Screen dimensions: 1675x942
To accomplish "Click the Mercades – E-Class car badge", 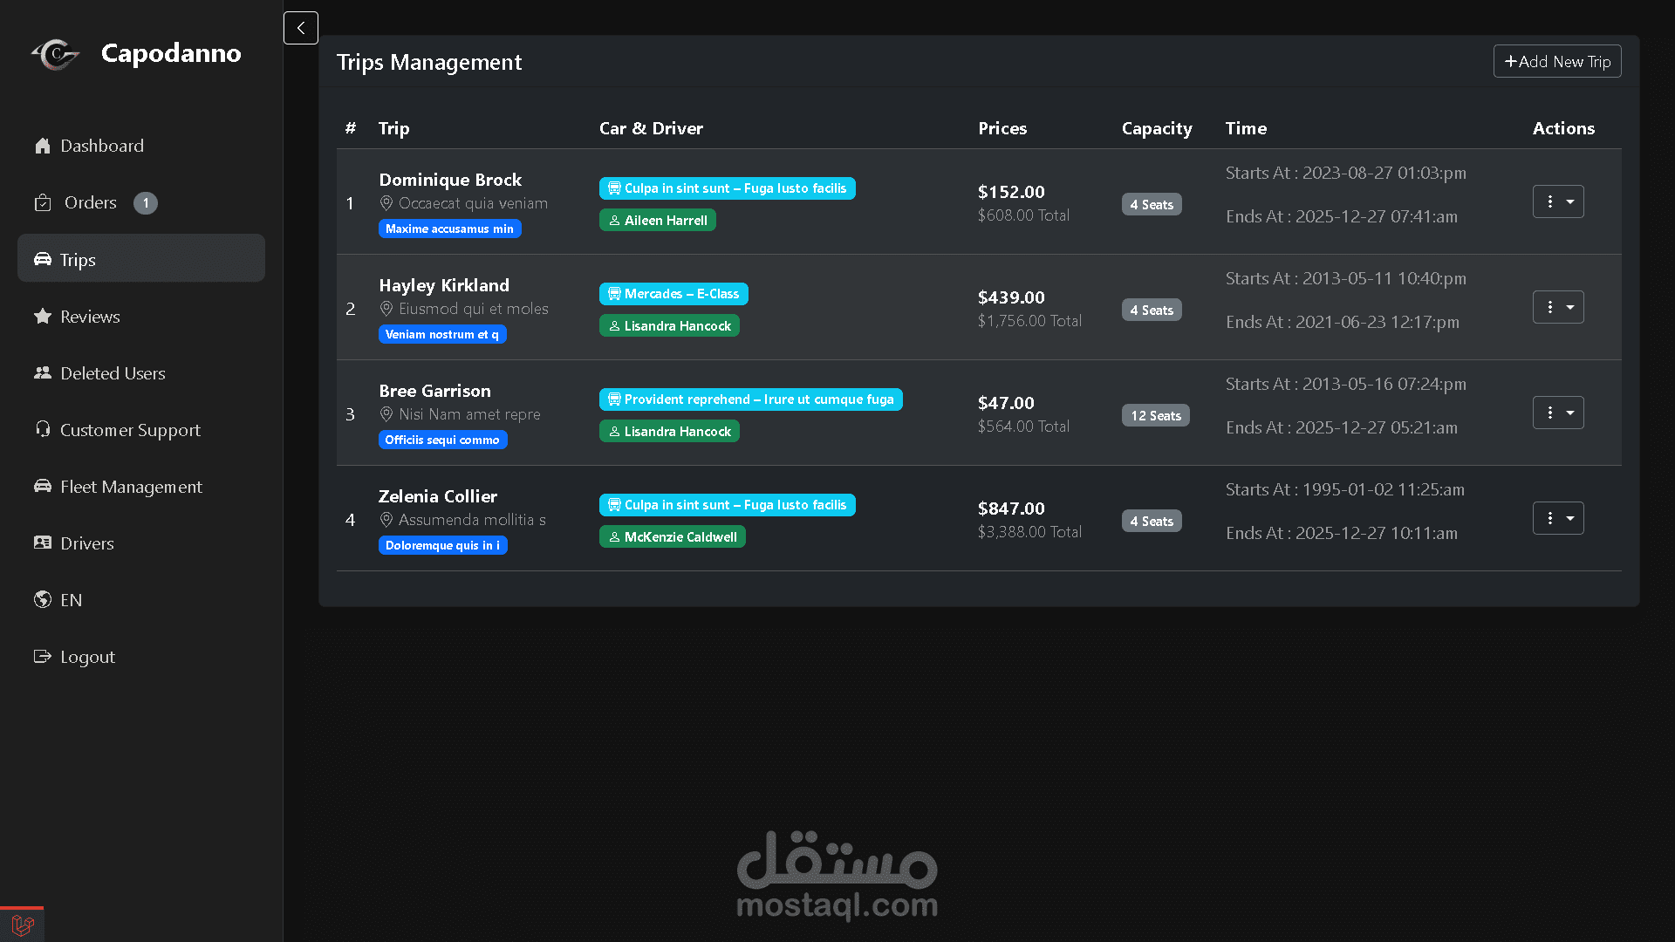I will (673, 294).
